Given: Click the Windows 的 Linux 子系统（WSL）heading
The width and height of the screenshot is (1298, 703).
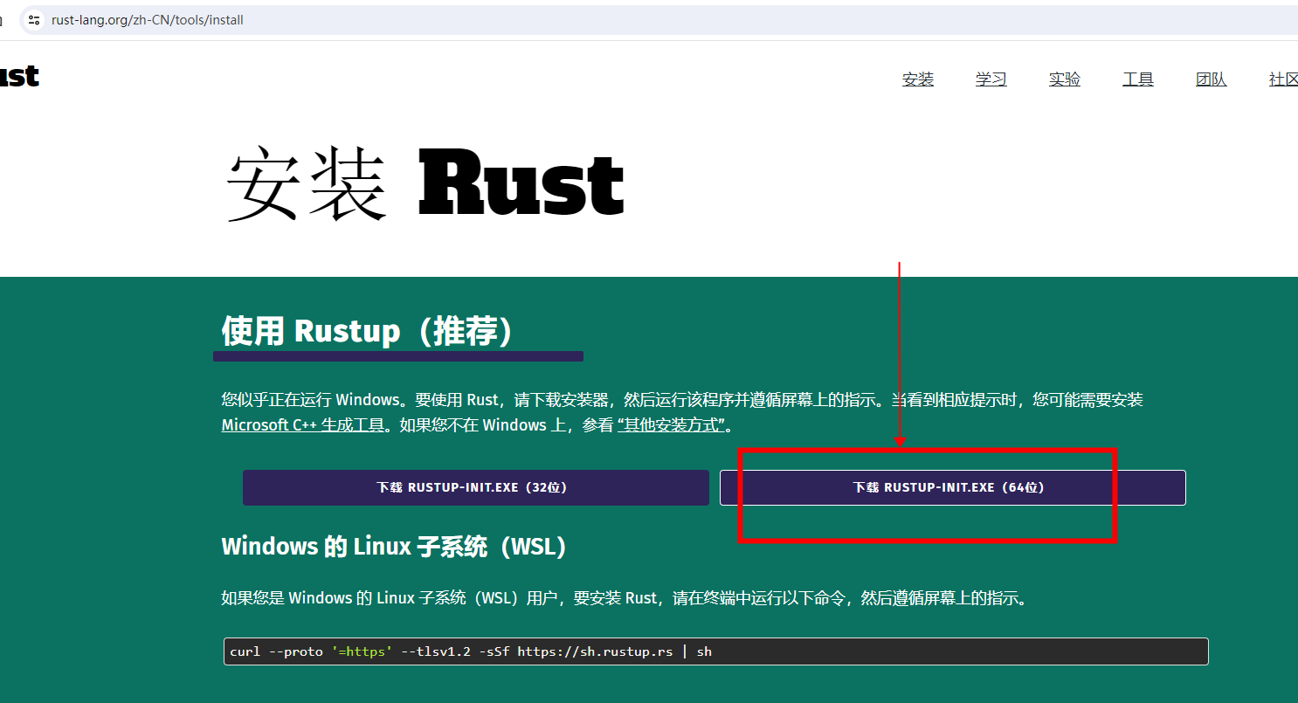Looking at the screenshot, I should tap(395, 547).
